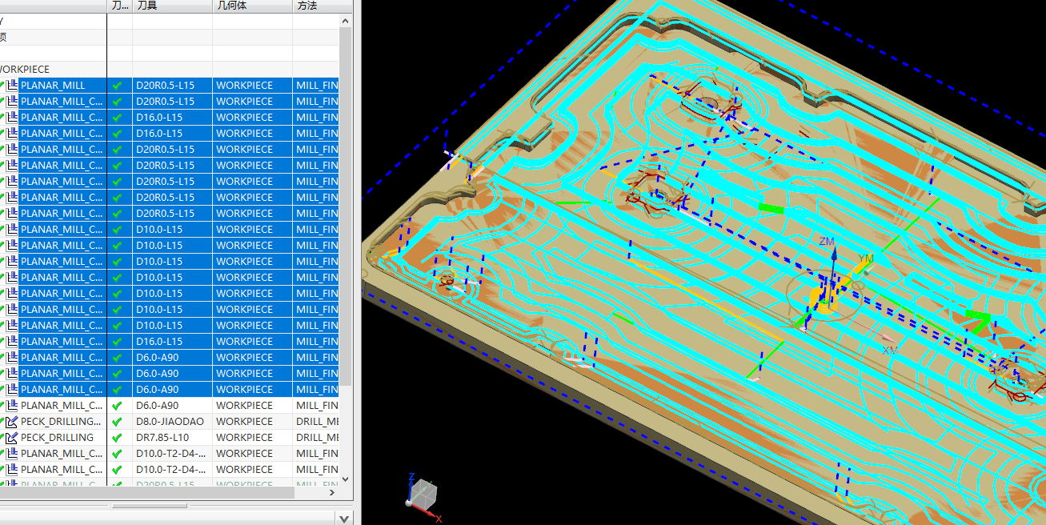This screenshot has height=525, width=1046.
Task: Click the horizontal scrollbar right arrow in navigator
Action: coord(334,494)
